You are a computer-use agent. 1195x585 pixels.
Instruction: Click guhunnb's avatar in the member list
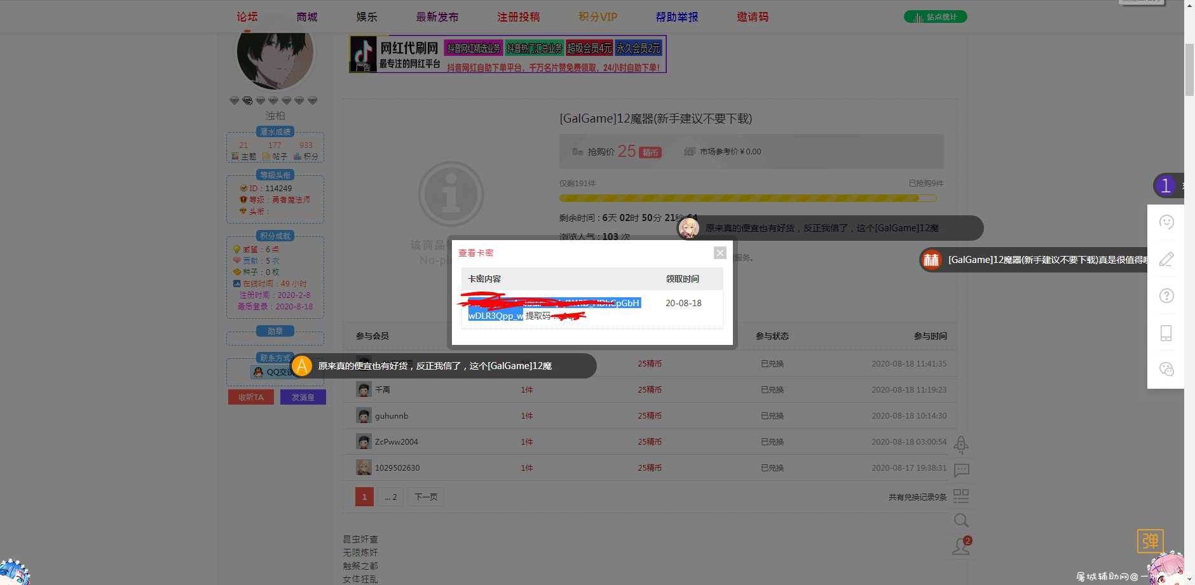(x=364, y=416)
